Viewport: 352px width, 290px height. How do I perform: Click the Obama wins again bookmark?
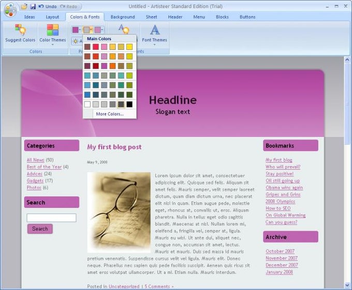pos(284,187)
